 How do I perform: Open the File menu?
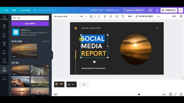pyautogui.click(x=14, y=10)
